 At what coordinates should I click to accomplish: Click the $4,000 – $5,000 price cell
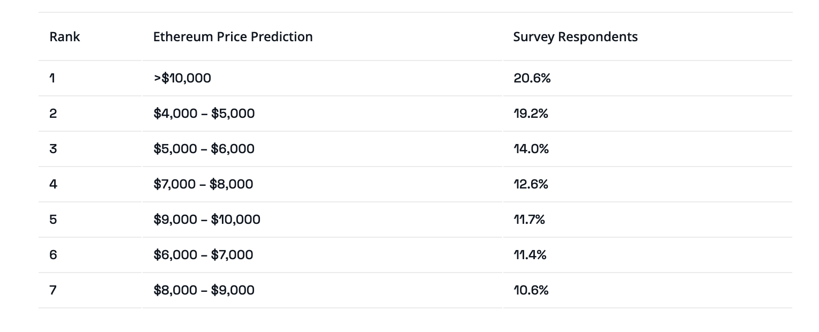(204, 114)
